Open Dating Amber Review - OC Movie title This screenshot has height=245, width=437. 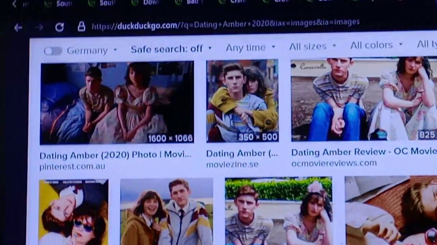coord(364,152)
